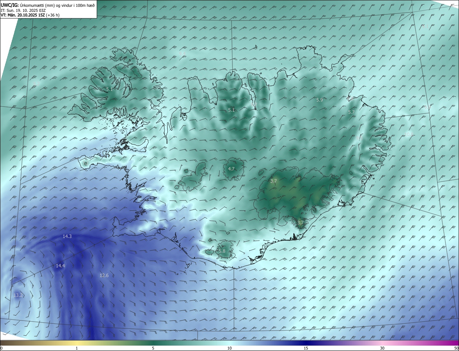Screen dimensions: 459x351
Task: Click the 5.1 label over the Westfjords peninsula
Action: click(109, 89)
